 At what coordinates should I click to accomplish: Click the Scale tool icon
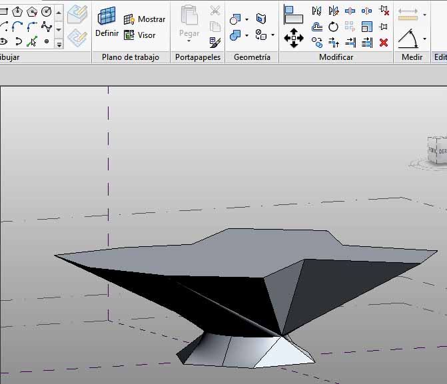point(367,27)
